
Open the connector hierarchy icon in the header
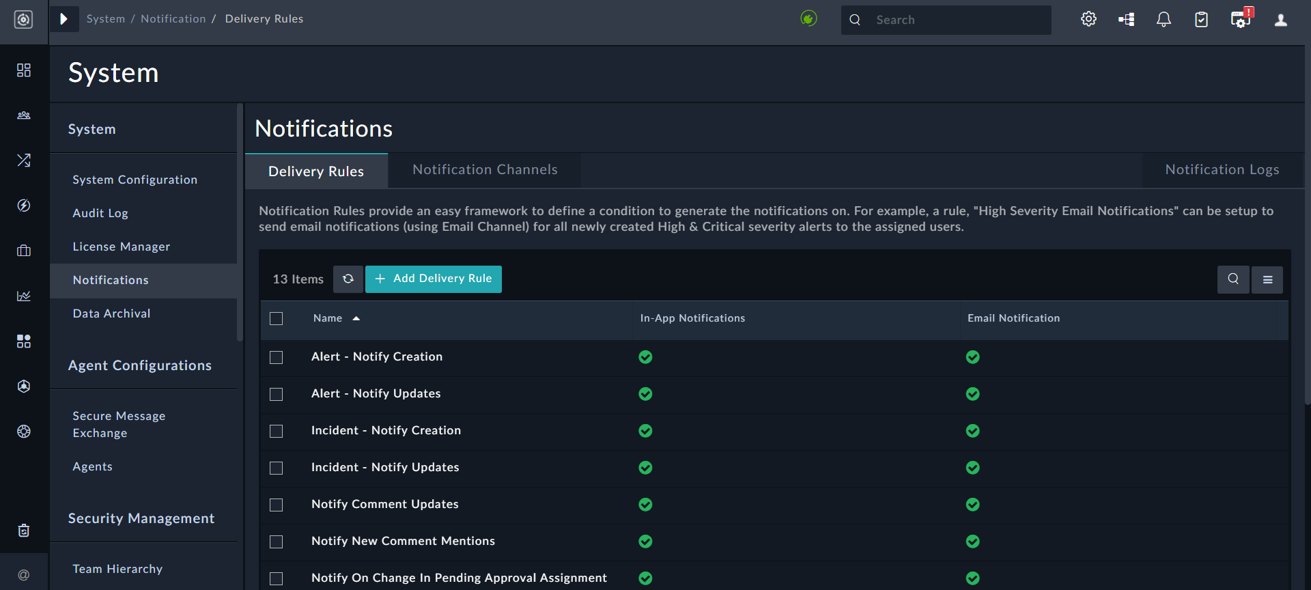click(x=1127, y=20)
